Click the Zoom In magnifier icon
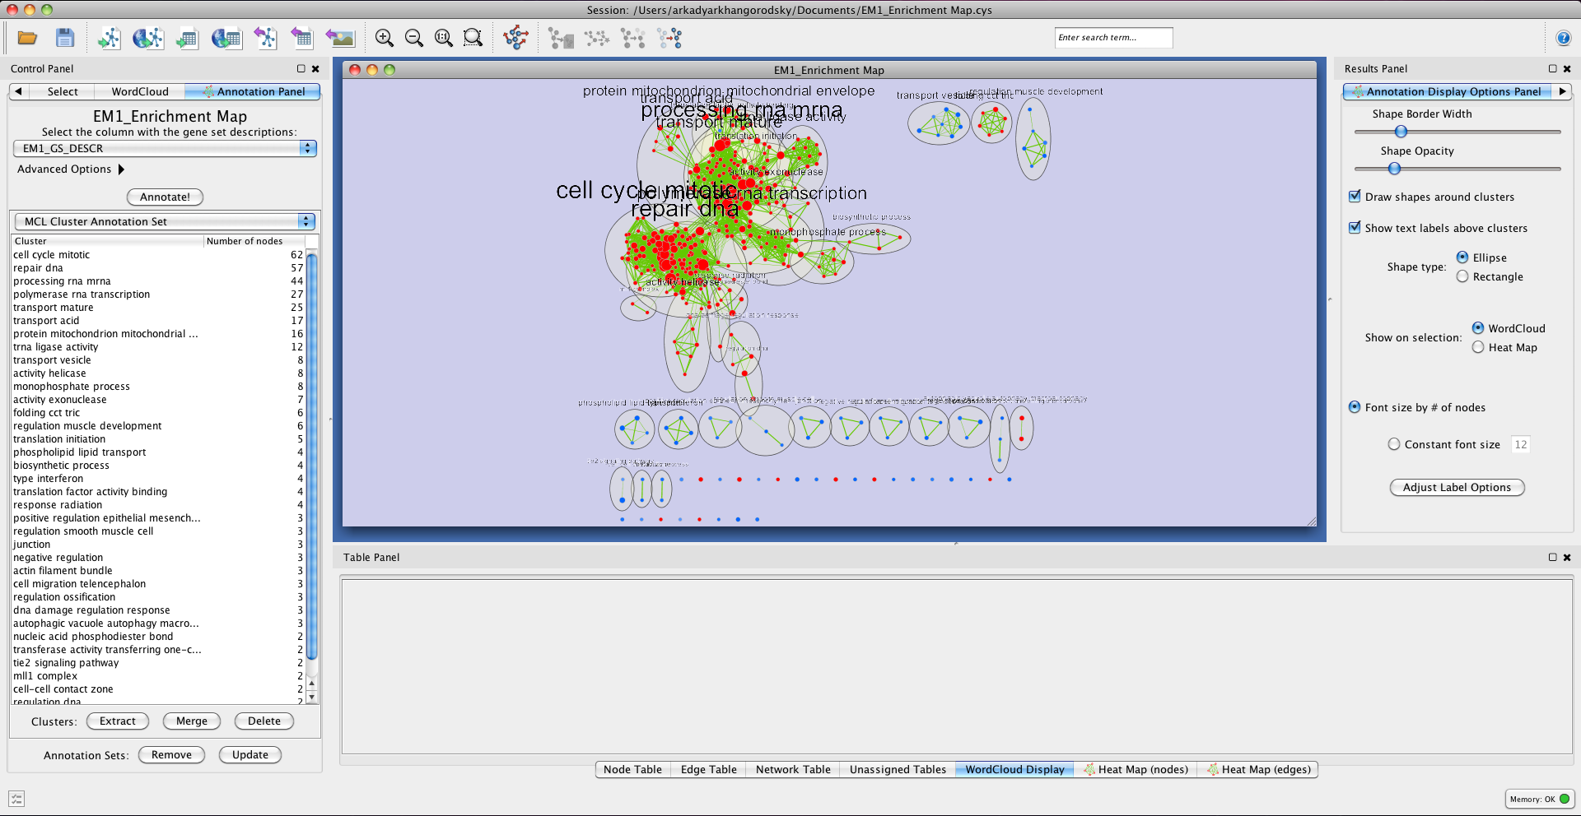 [x=384, y=38]
